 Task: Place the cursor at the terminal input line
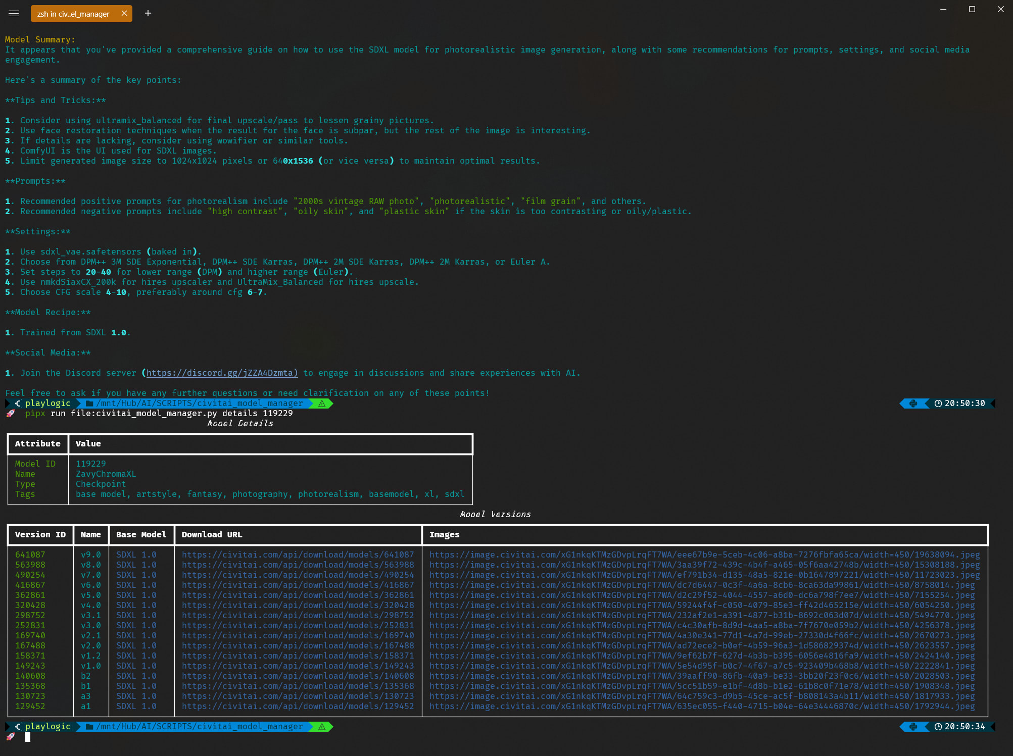point(29,737)
